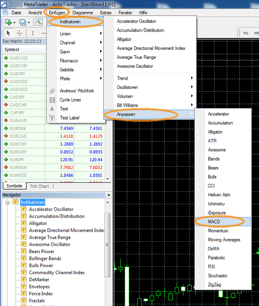
Task: Expand the Gann submenu
Action: [x=76, y=51]
